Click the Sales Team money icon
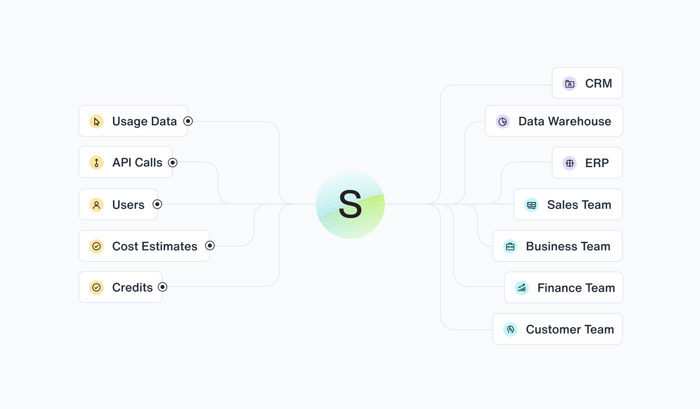This screenshot has height=409, width=700. (531, 205)
